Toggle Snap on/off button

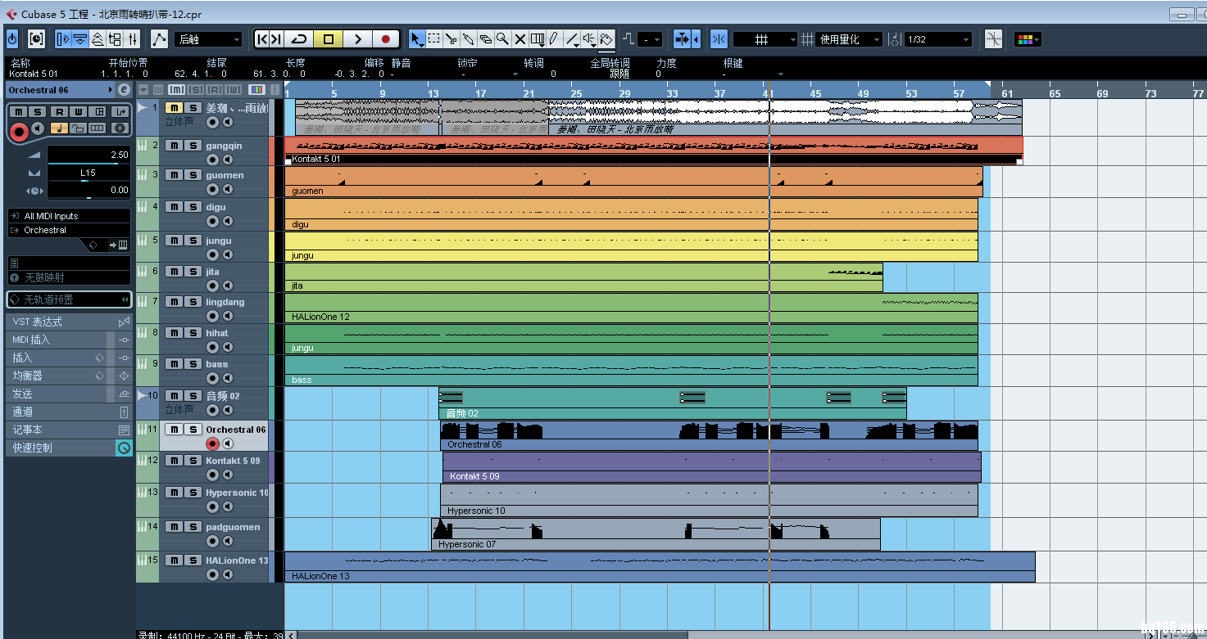(x=719, y=38)
